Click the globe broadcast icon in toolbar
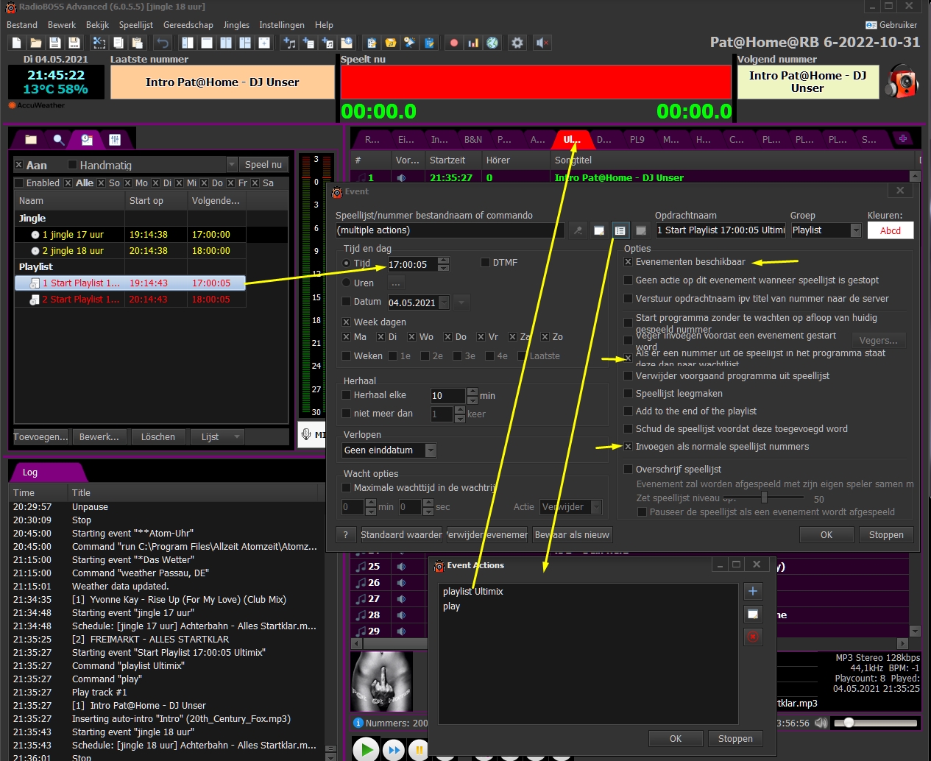The image size is (931, 761). (x=492, y=43)
